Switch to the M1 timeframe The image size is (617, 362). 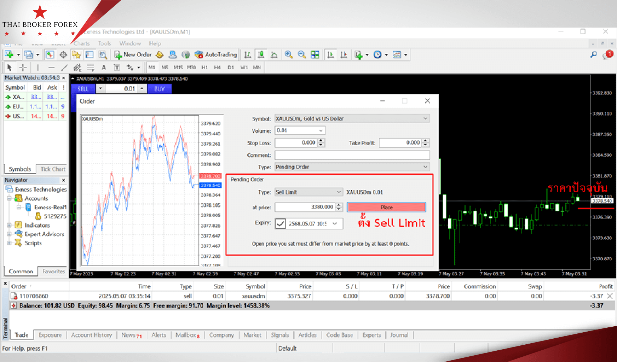click(152, 67)
